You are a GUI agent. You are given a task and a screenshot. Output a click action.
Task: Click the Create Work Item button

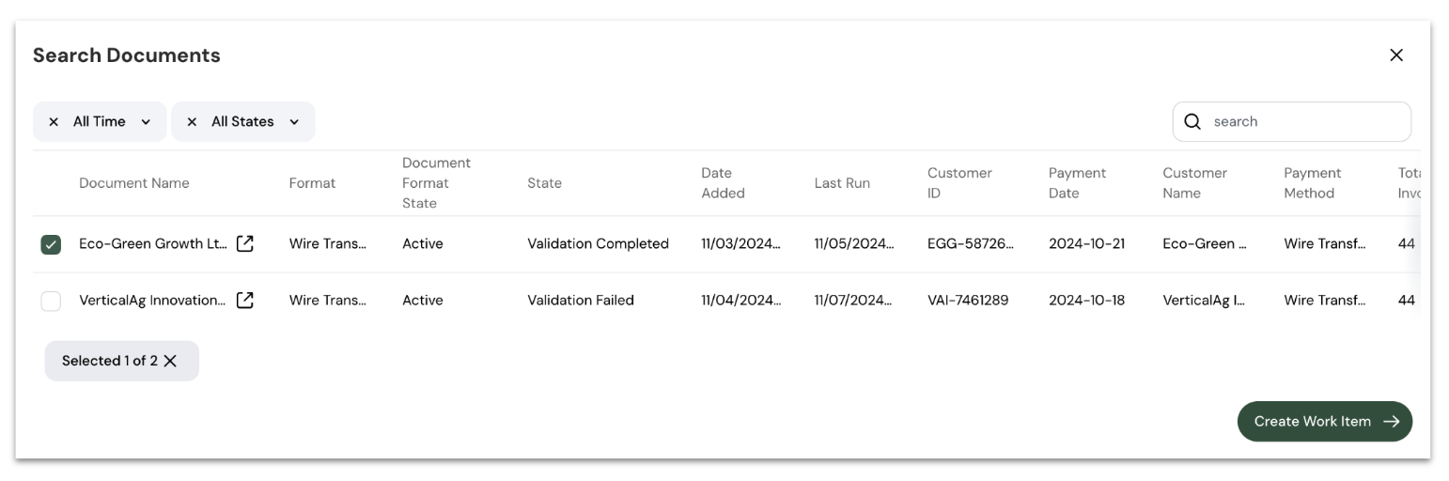(1324, 421)
